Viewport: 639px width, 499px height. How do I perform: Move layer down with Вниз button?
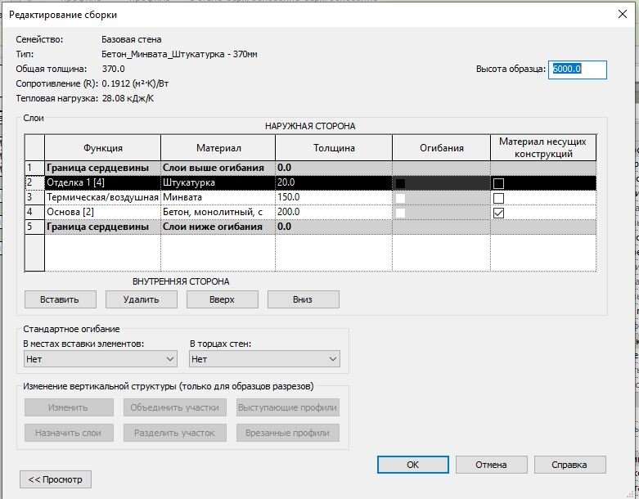pyautogui.click(x=304, y=299)
